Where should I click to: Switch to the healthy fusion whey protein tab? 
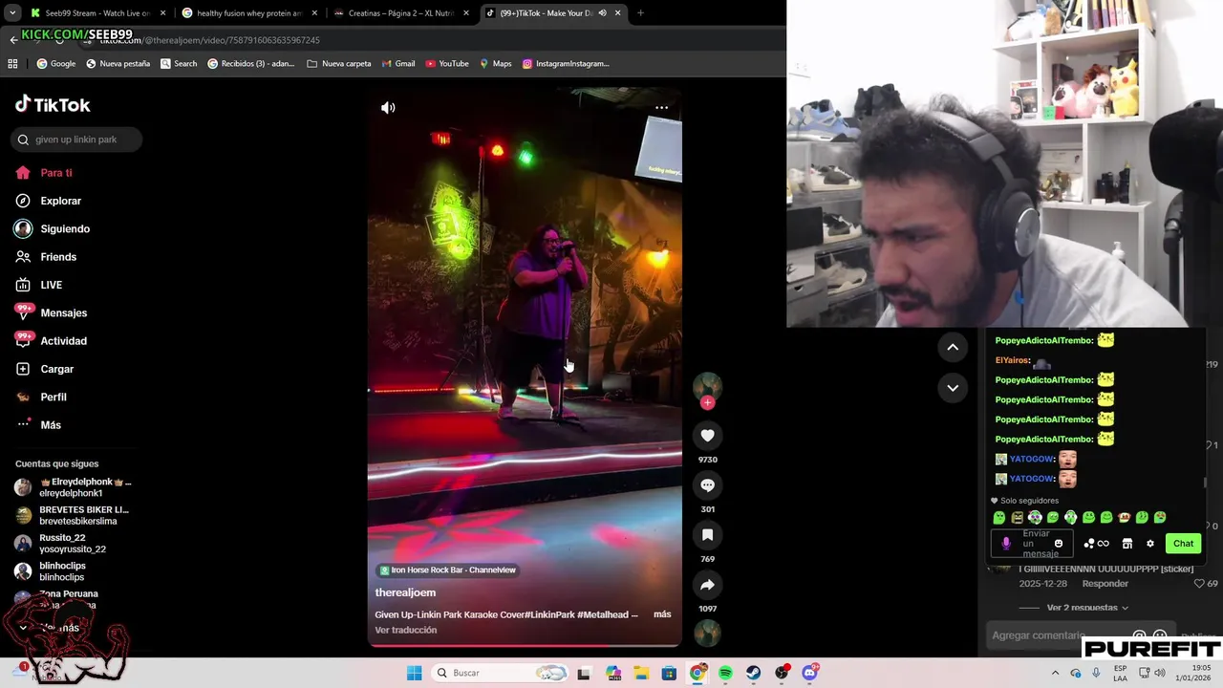pyautogui.click(x=248, y=13)
